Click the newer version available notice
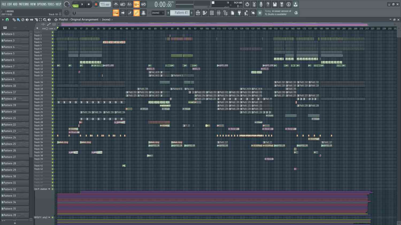The image size is (401, 225). pyautogui.click(x=278, y=13)
